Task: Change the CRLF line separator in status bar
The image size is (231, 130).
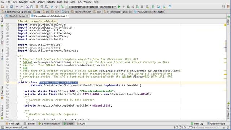Action: [x=183, y=127]
